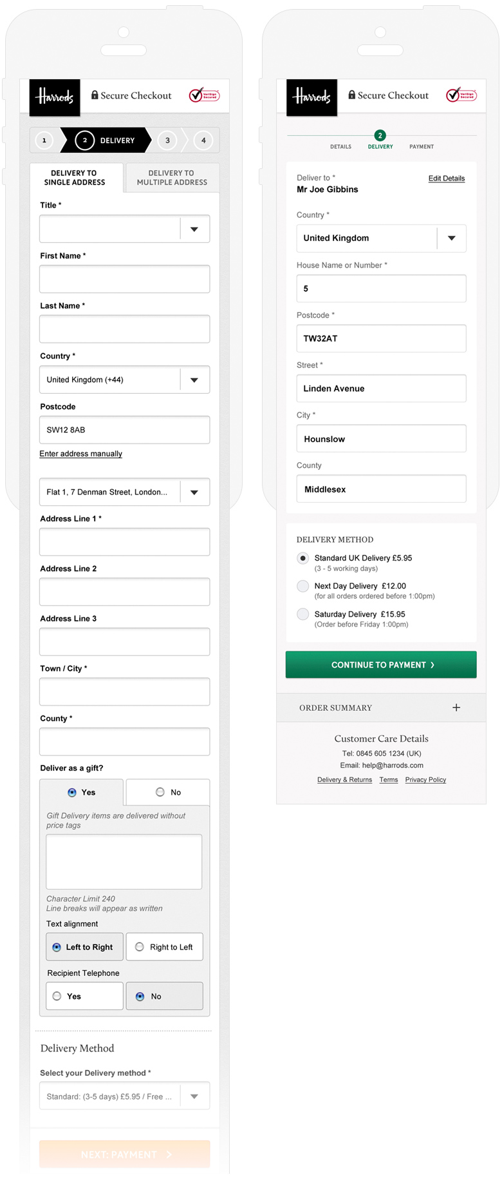Viewport: 502px width, 1188px height.
Task: Choose Saturday Delivery £15.95 radio option
Action: click(302, 614)
